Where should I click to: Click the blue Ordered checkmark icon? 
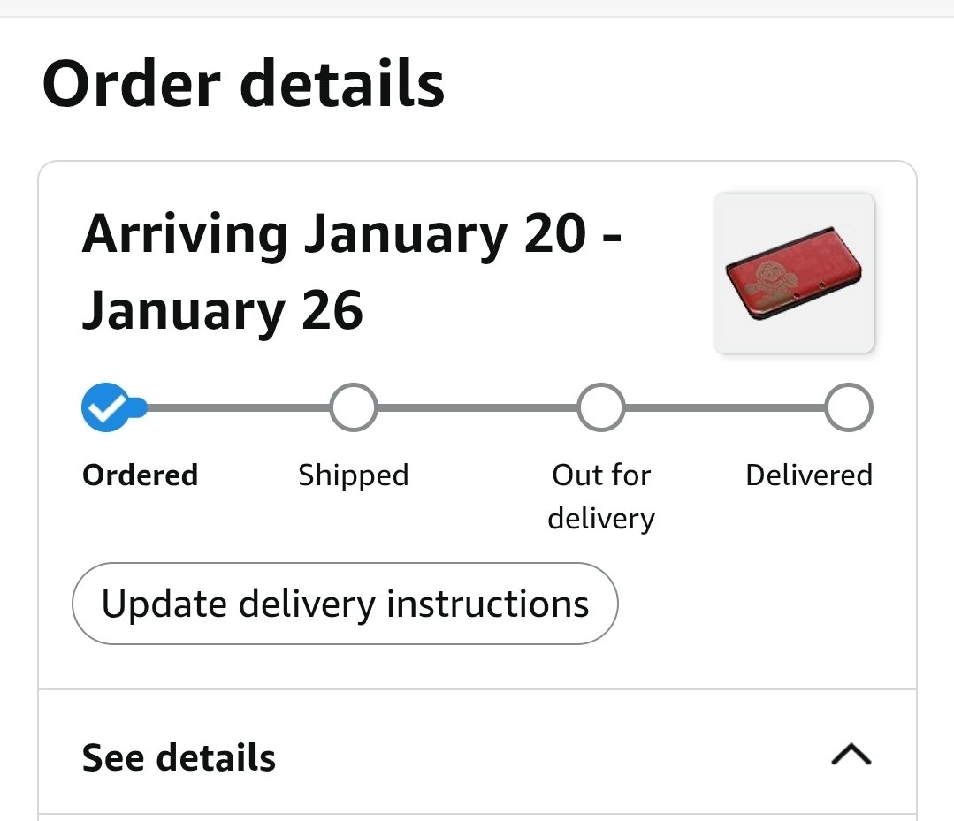click(x=105, y=407)
